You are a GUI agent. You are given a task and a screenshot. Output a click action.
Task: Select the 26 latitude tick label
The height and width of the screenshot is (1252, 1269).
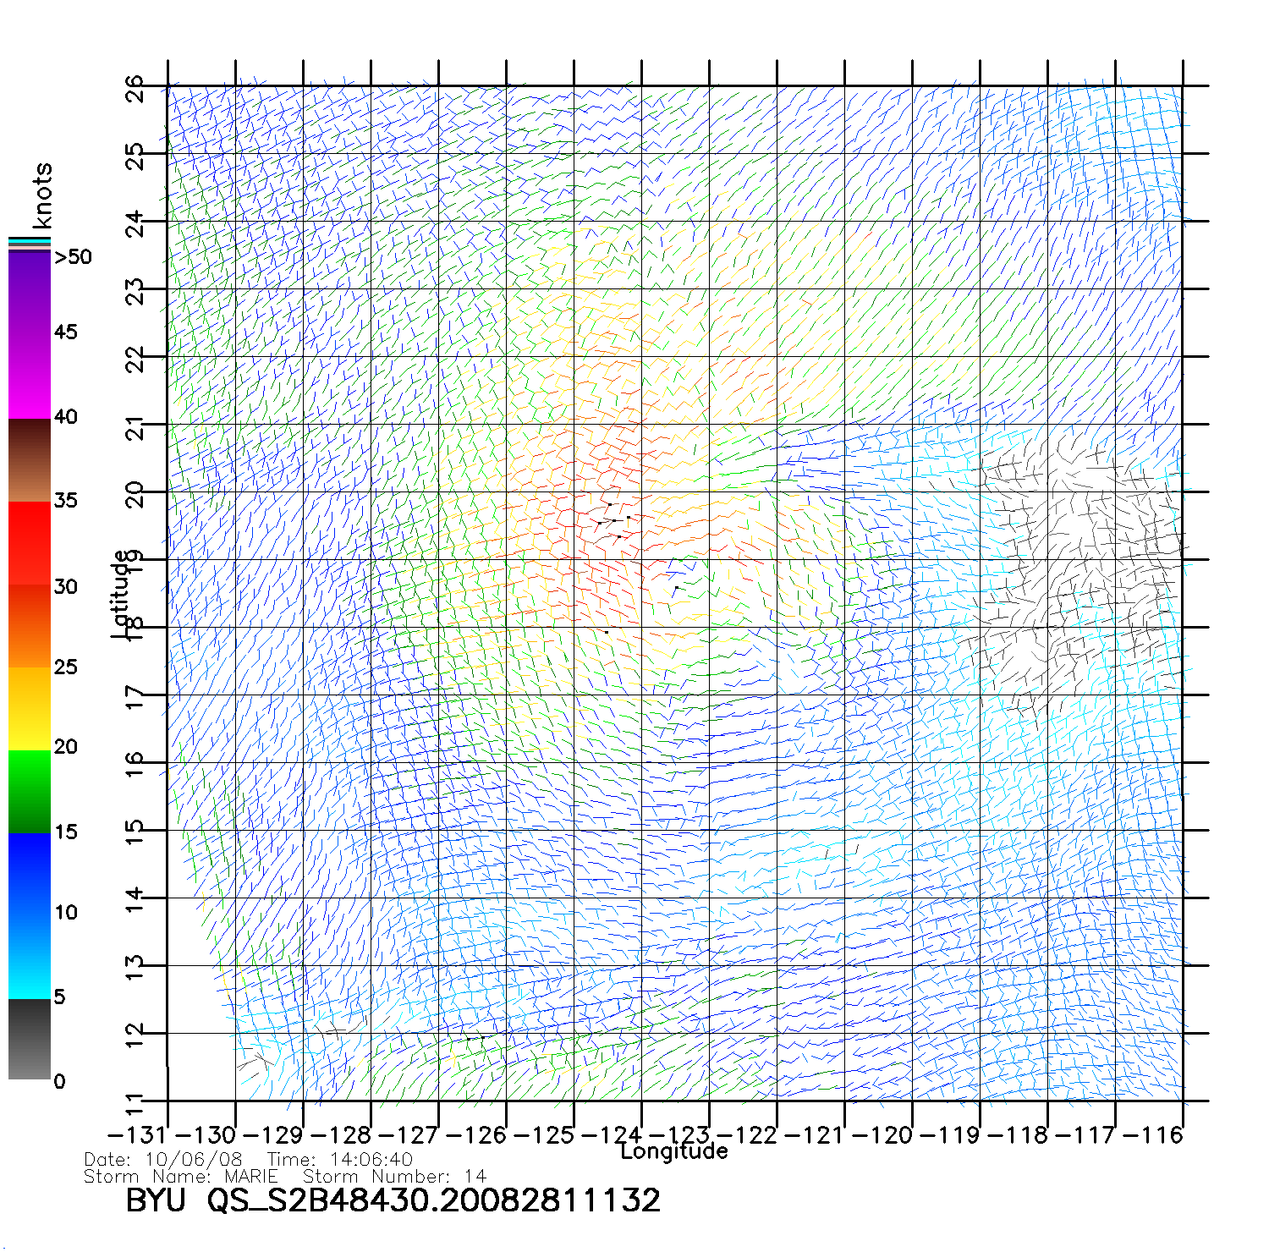[135, 88]
